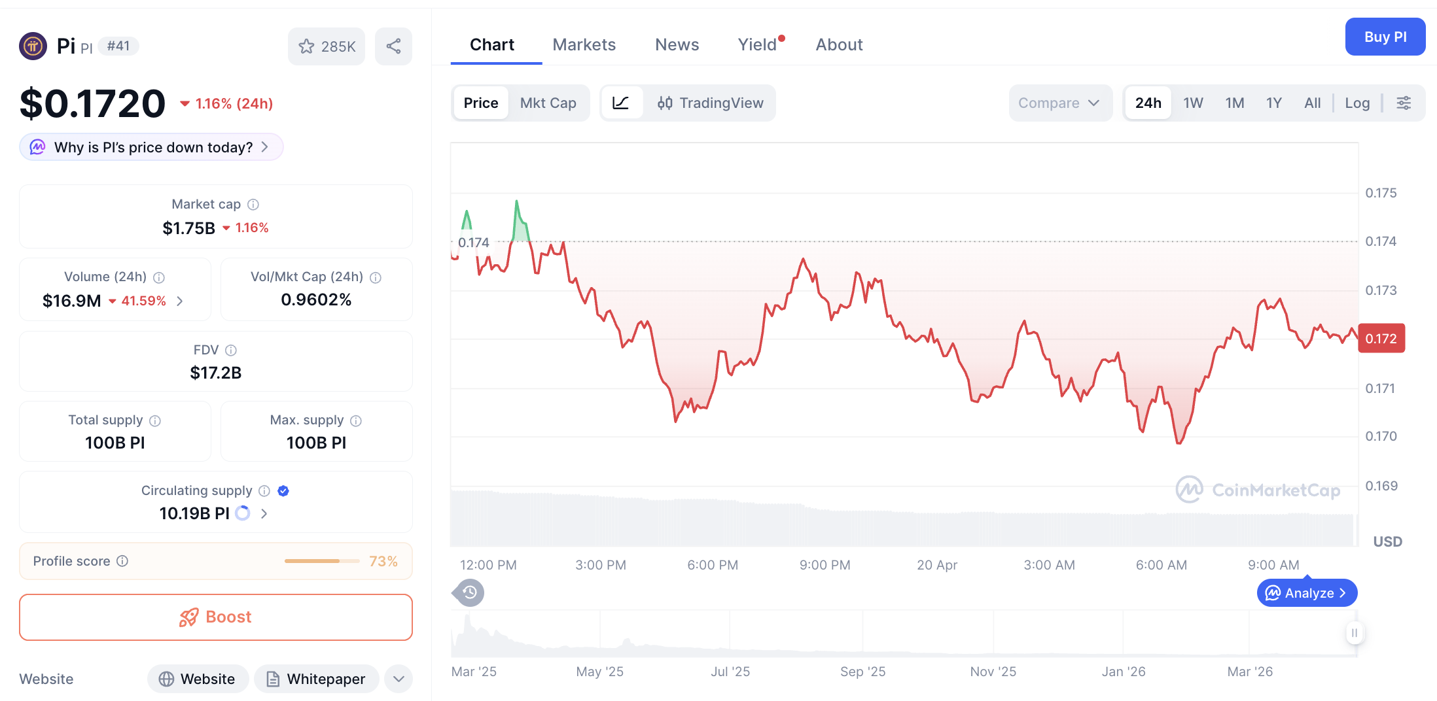Viewport: 1437px width, 701px height.
Task: Open 'Why is PI's price down today?' link
Action: (151, 147)
